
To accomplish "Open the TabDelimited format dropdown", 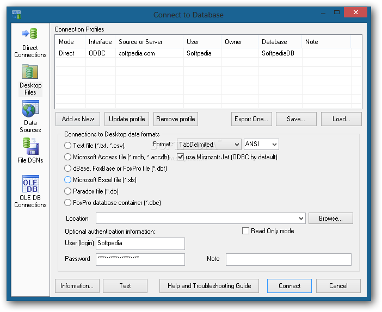I will click(209, 145).
